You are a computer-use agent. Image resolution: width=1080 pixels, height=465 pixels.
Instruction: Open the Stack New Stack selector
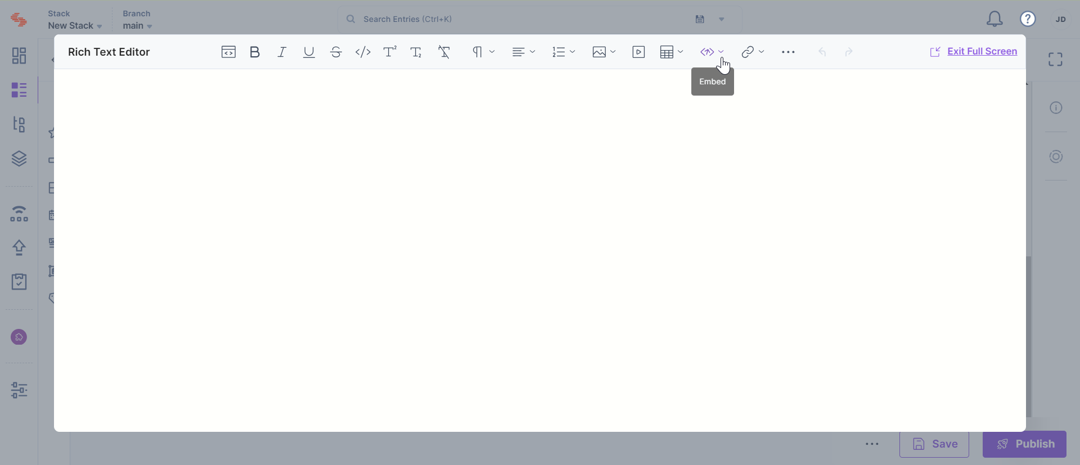(75, 20)
